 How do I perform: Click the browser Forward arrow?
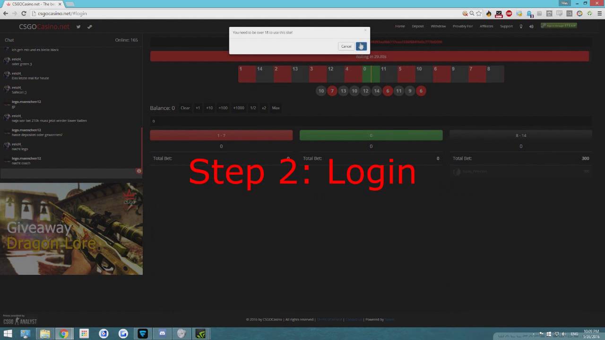(x=14, y=14)
